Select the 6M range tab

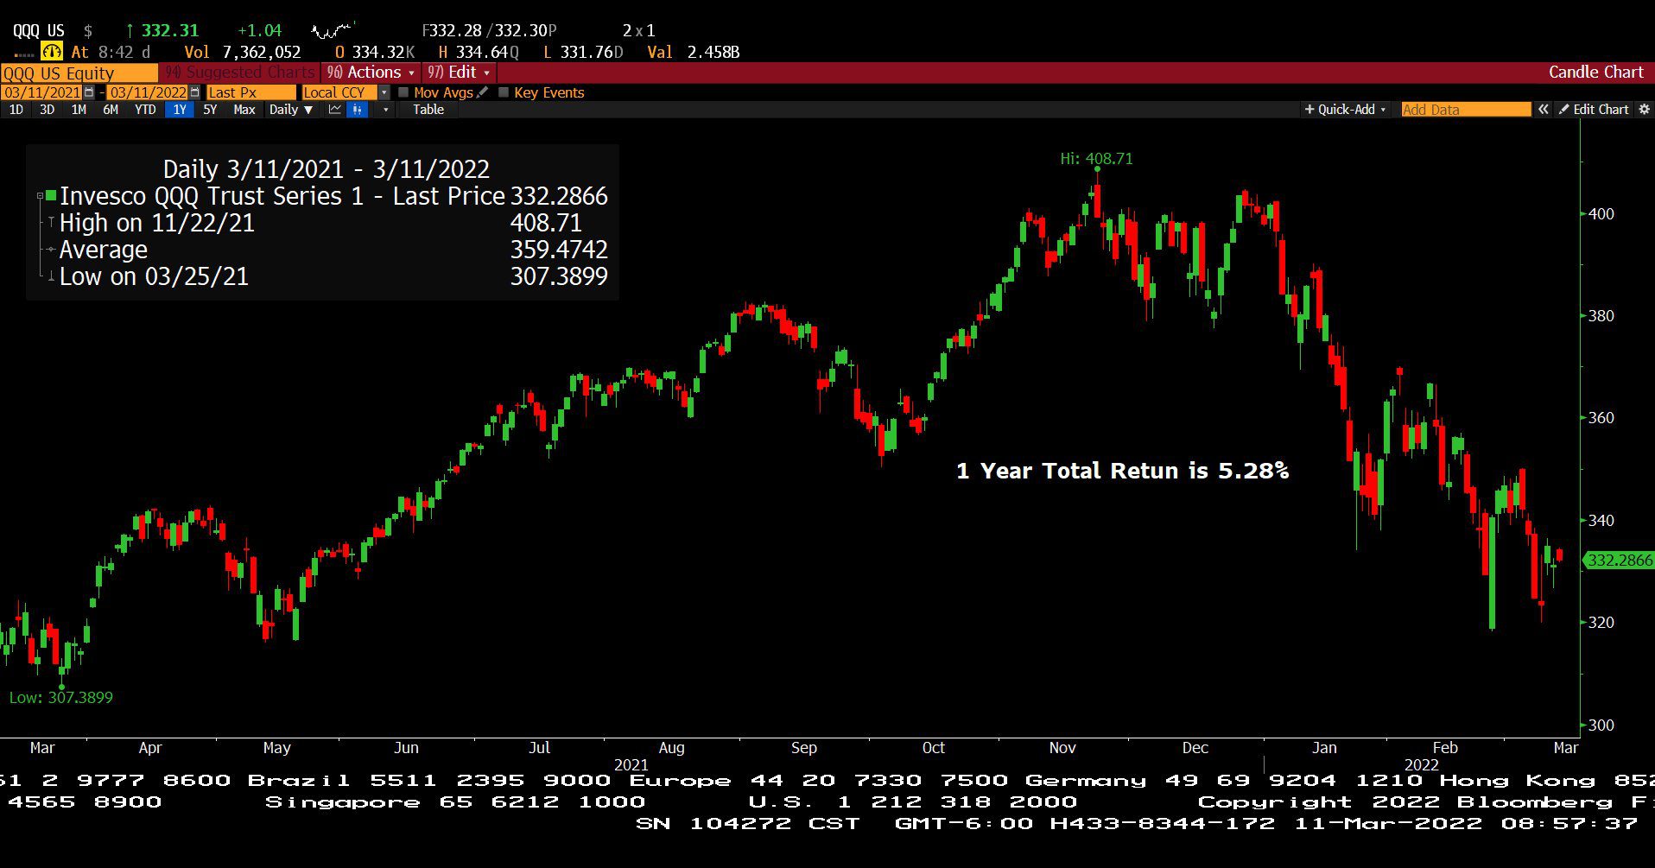pos(111,110)
